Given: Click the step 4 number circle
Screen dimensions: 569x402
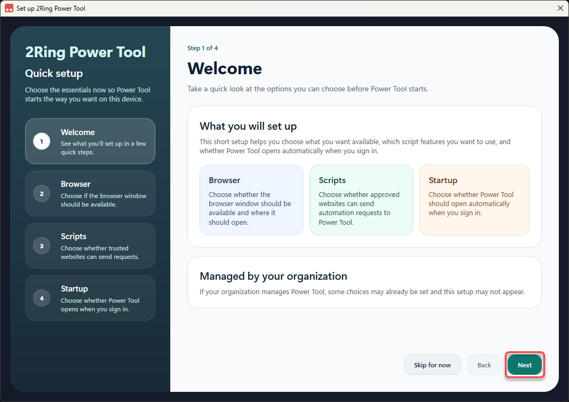Looking at the screenshot, I should click(x=42, y=298).
